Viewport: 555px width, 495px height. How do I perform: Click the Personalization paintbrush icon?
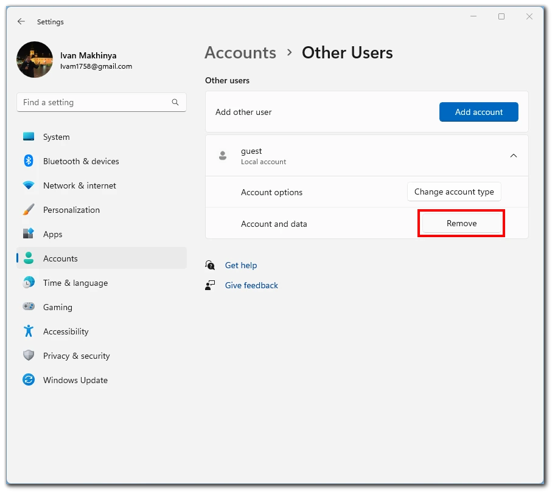[x=29, y=210]
